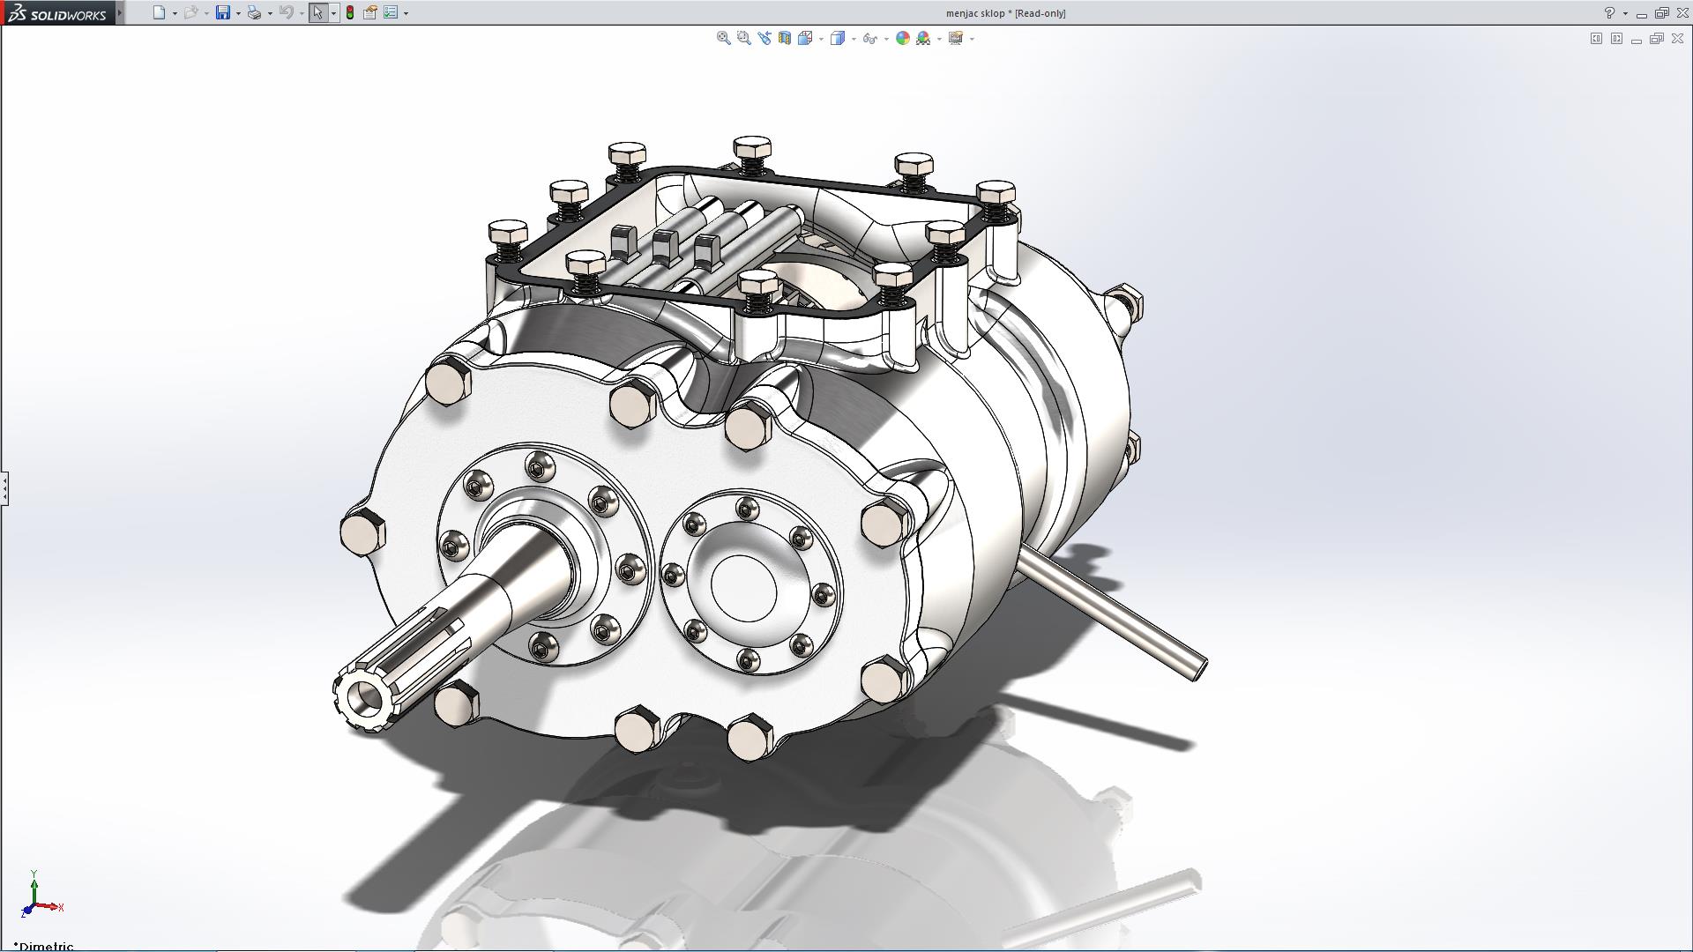The width and height of the screenshot is (1693, 952).
Task: Click the Apply Scene icon
Action: pyautogui.click(x=923, y=38)
